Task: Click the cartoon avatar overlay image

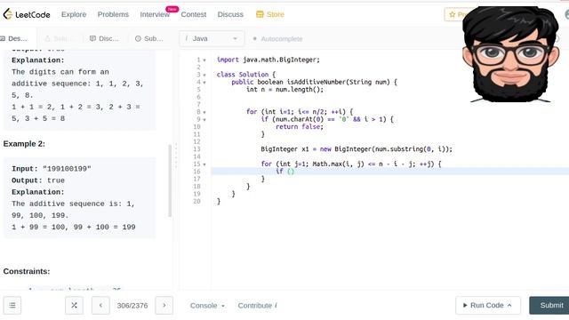Action: (x=510, y=54)
